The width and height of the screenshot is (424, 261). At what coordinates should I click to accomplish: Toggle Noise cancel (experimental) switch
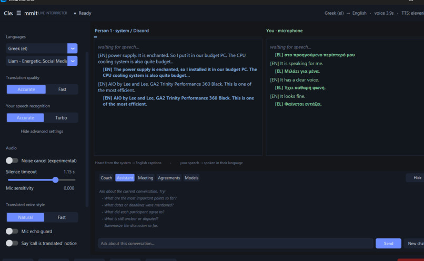(x=12, y=160)
